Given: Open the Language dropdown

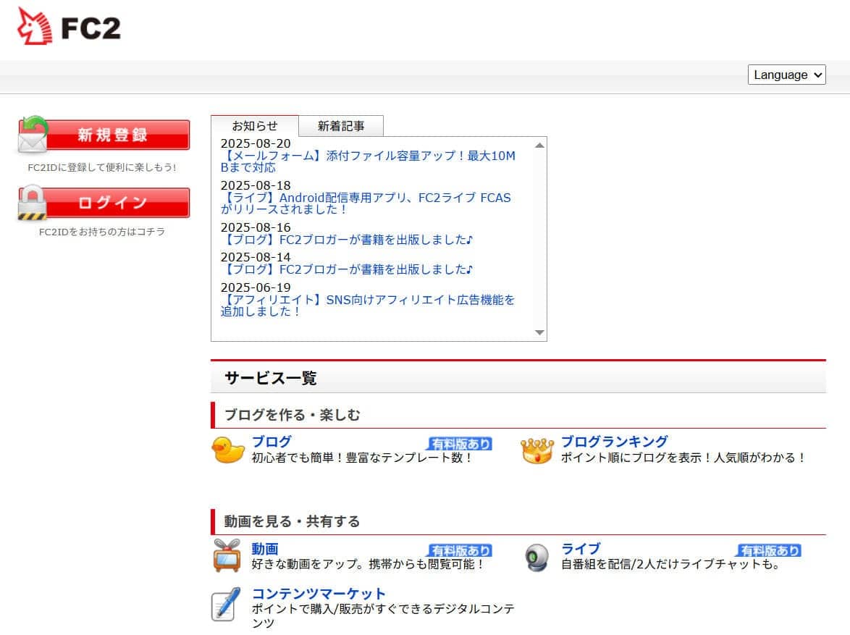Looking at the screenshot, I should click(786, 75).
